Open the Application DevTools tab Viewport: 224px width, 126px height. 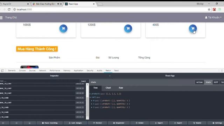pyautogui.click(x=78, y=71)
